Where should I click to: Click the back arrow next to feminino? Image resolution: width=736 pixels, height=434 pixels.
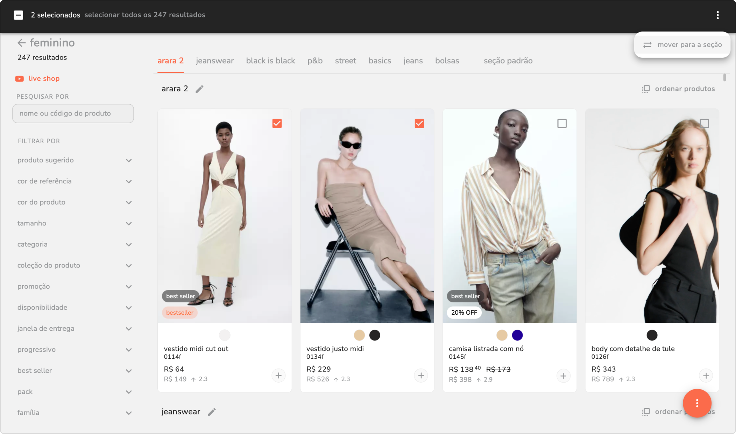click(21, 43)
